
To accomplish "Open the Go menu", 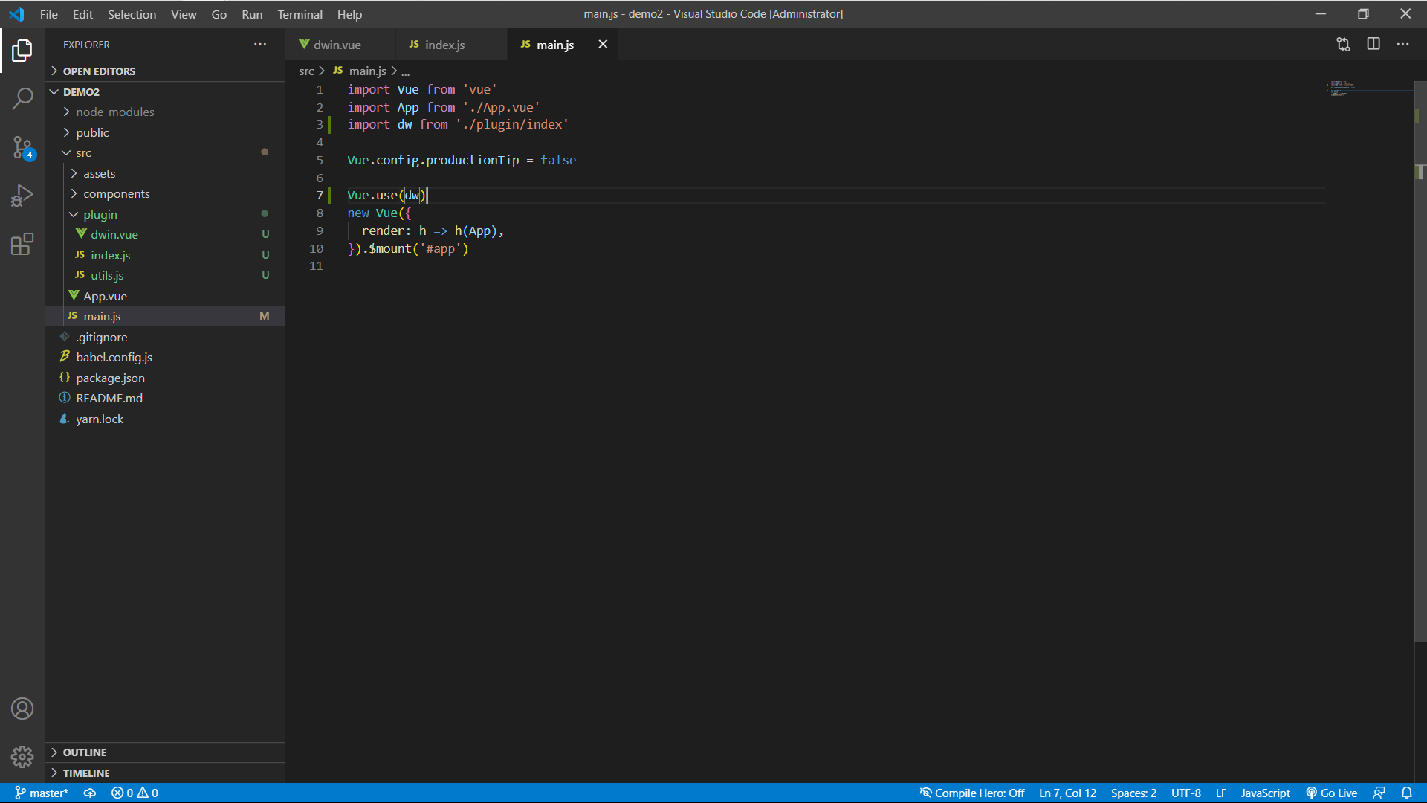I will (x=219, y=14).
